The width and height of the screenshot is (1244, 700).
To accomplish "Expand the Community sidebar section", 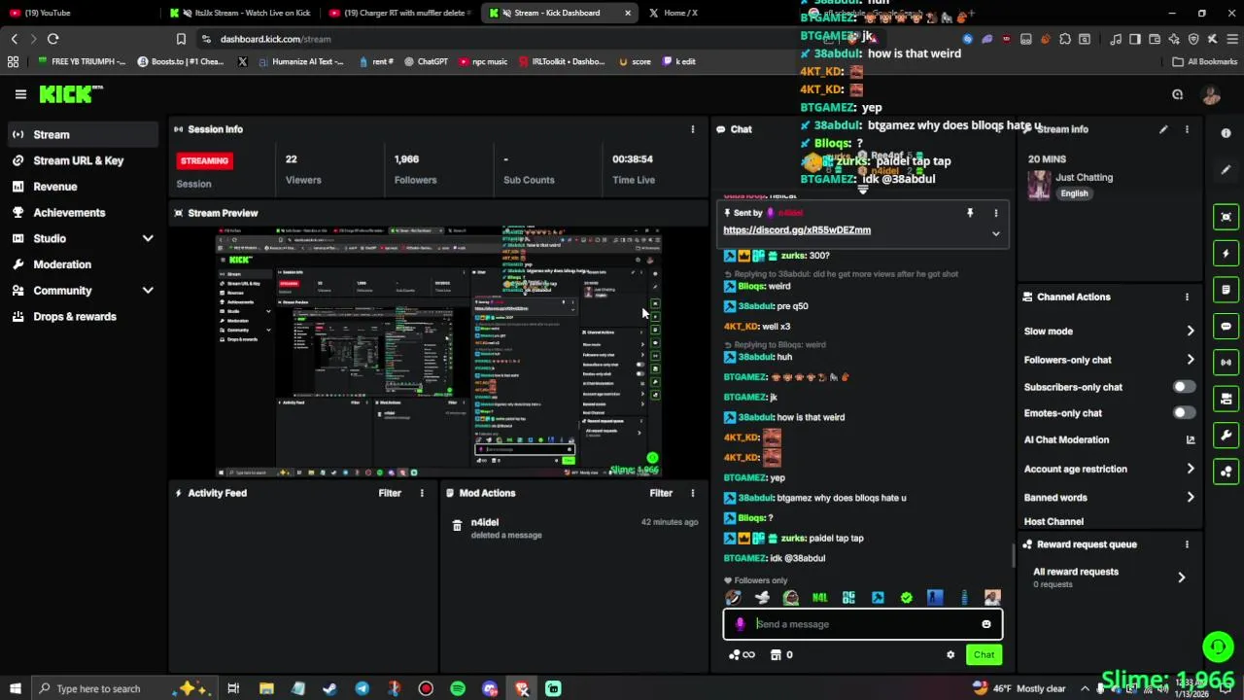I will (148, 291).
